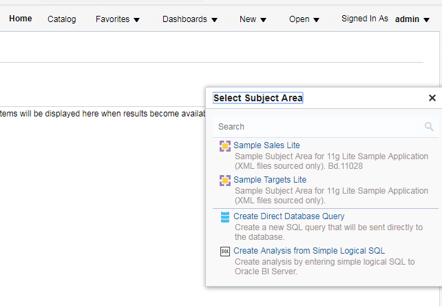442x306 pixels.
Task: Select the Sample Targets Lite link
Action: tap(270, 180)
